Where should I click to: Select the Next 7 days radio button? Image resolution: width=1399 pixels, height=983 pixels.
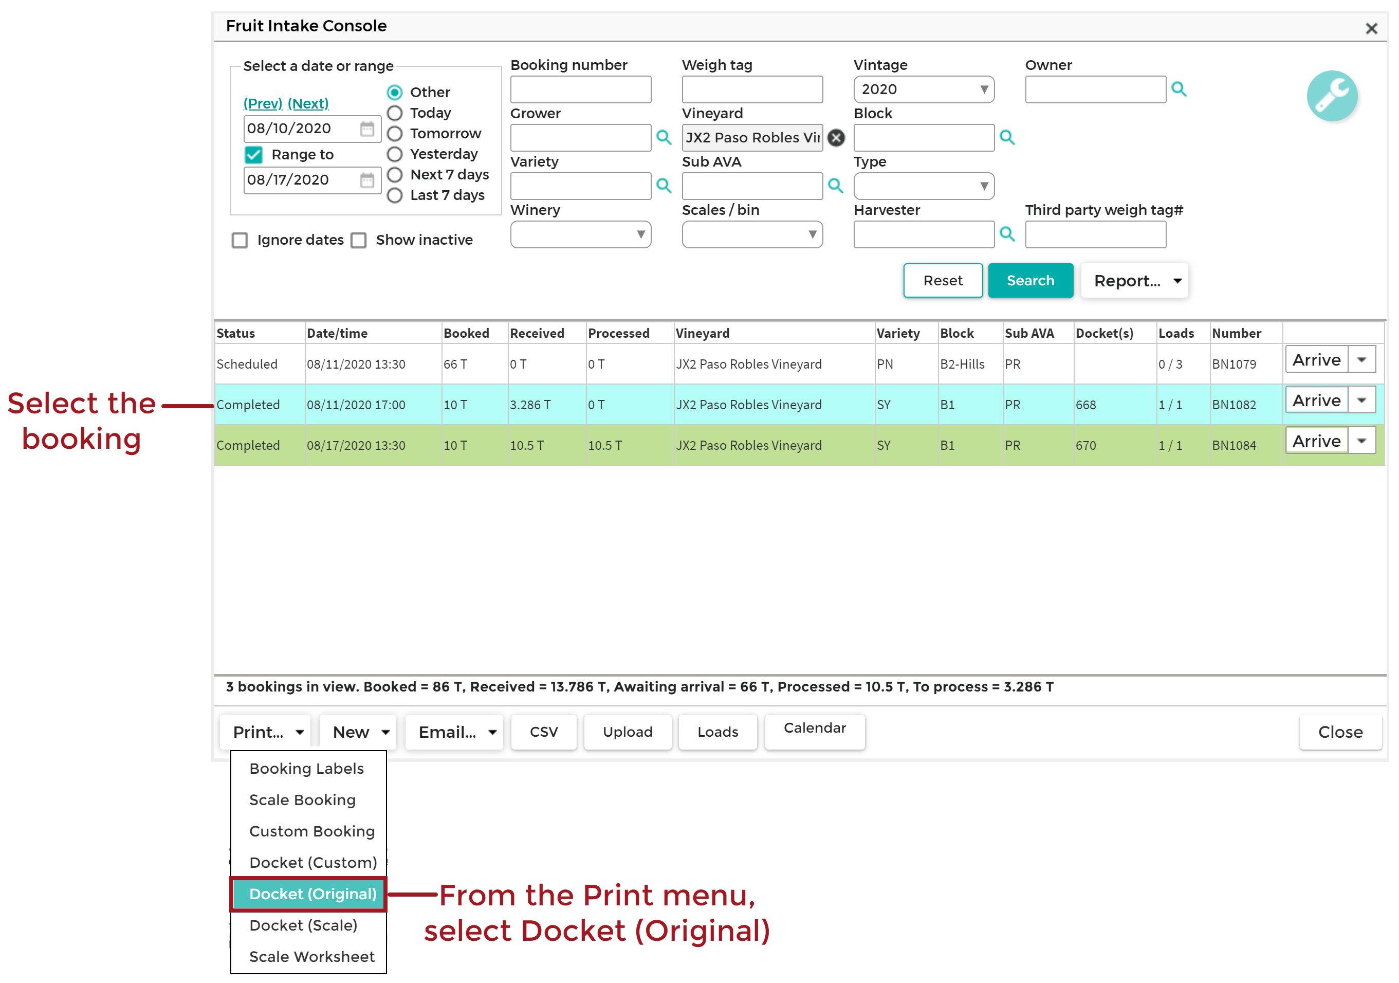click(395, 175)
